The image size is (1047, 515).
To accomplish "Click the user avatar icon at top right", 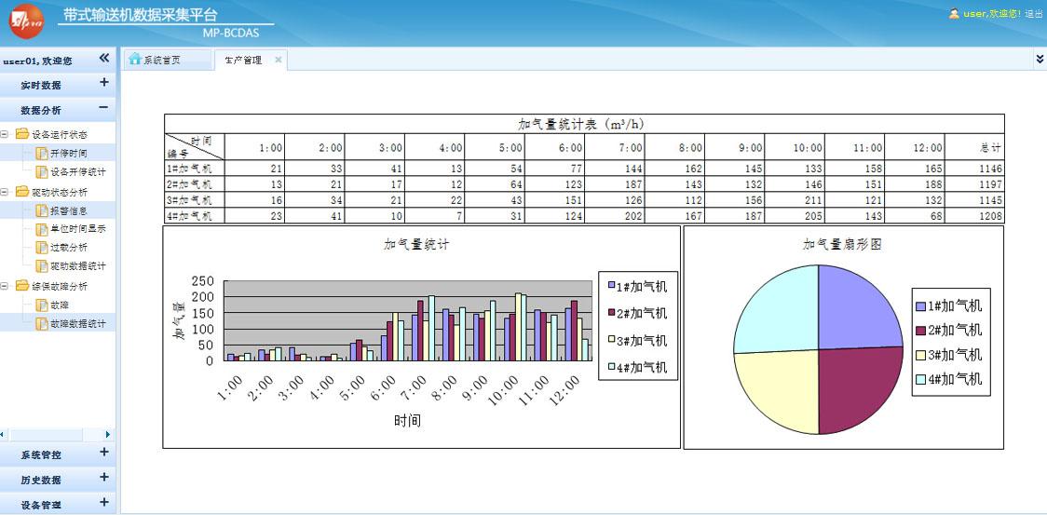I will point(954,14).
